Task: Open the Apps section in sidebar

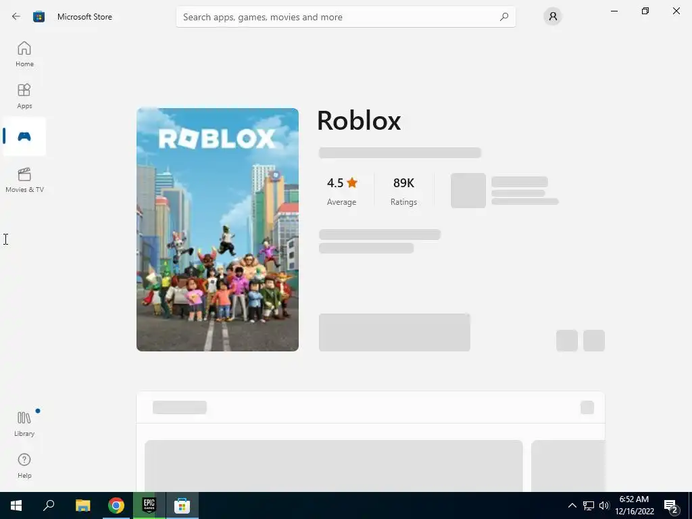Action: tap(24, 96)
